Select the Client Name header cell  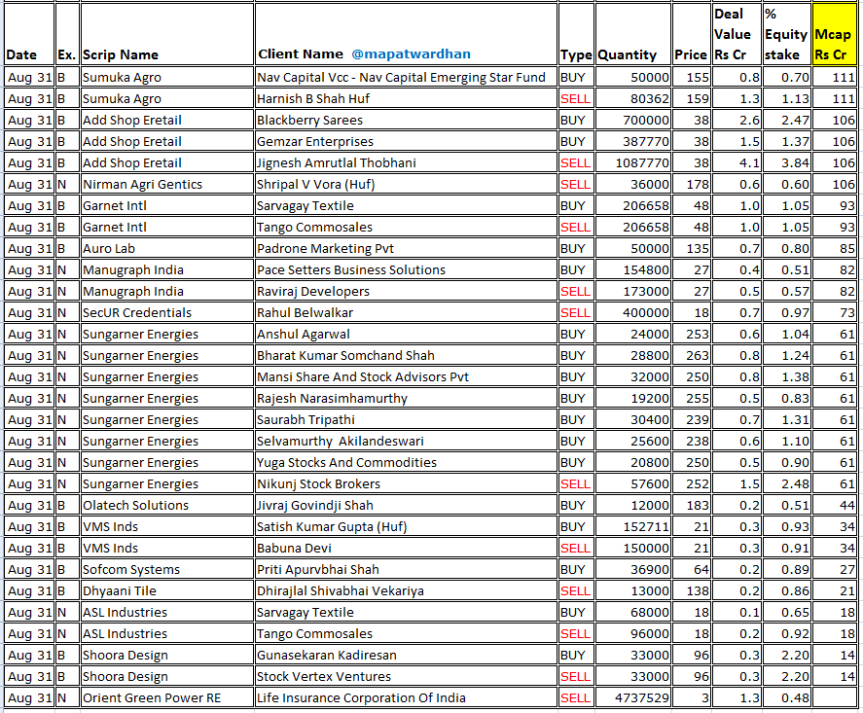[406, 34]
